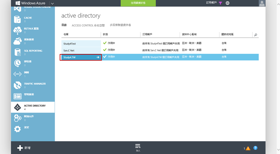Click the 亞洲、歐洲、美國 cell in Study4Test row

[x=192, y=43]
